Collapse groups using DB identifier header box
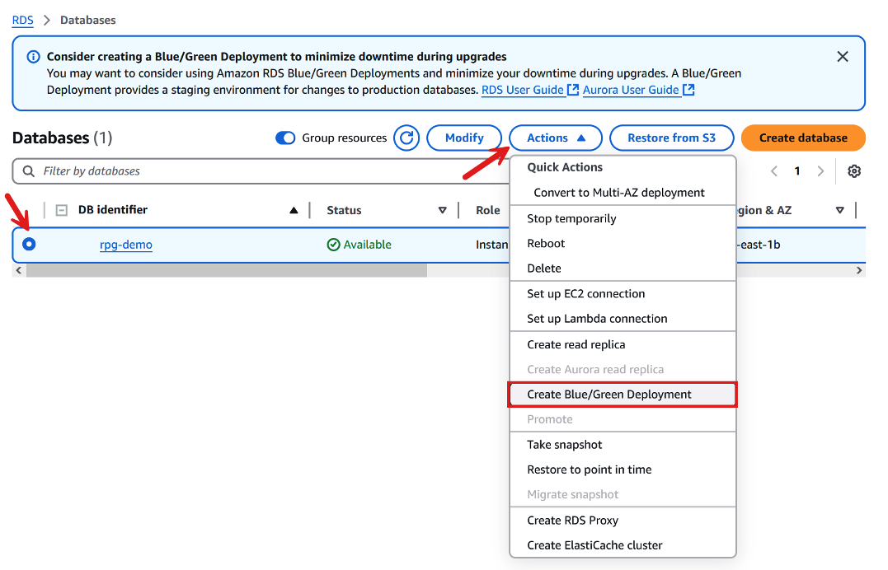Viewport: 888px width, 570px height. click(x=62, y=211)
